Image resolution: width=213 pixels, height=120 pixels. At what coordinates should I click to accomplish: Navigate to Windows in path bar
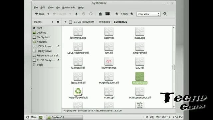pos(104,22)
